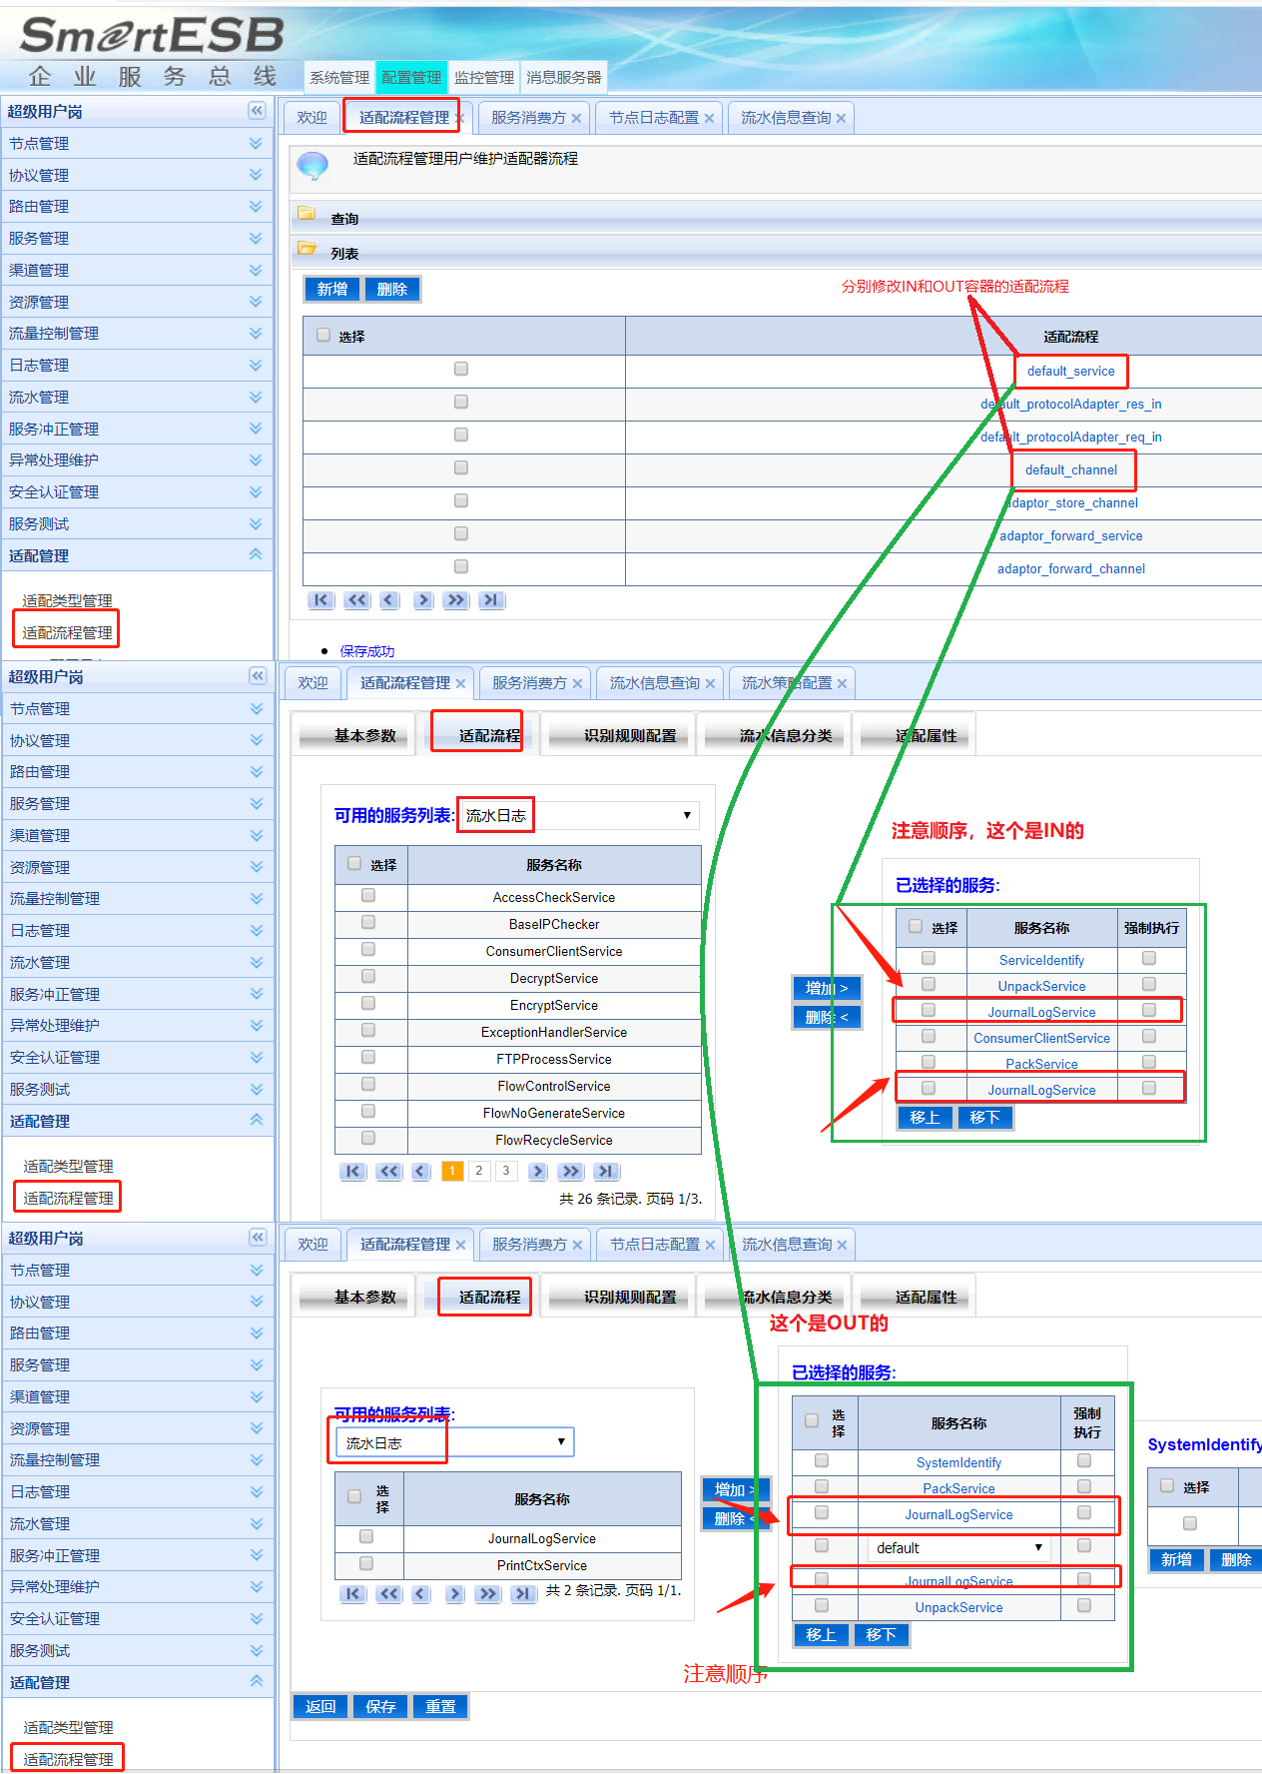1262x1774 pixels.
Task: Select the AccessCheckService checkbox
Action: (368, 896)
